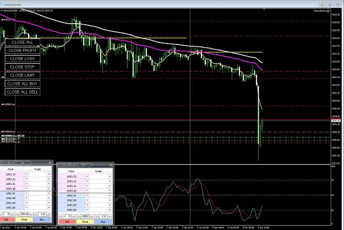Screen dimensions: 344x230
Task: Click down arrow at 1892.91 in 1000-volume panel
Action: coord(88,195)
